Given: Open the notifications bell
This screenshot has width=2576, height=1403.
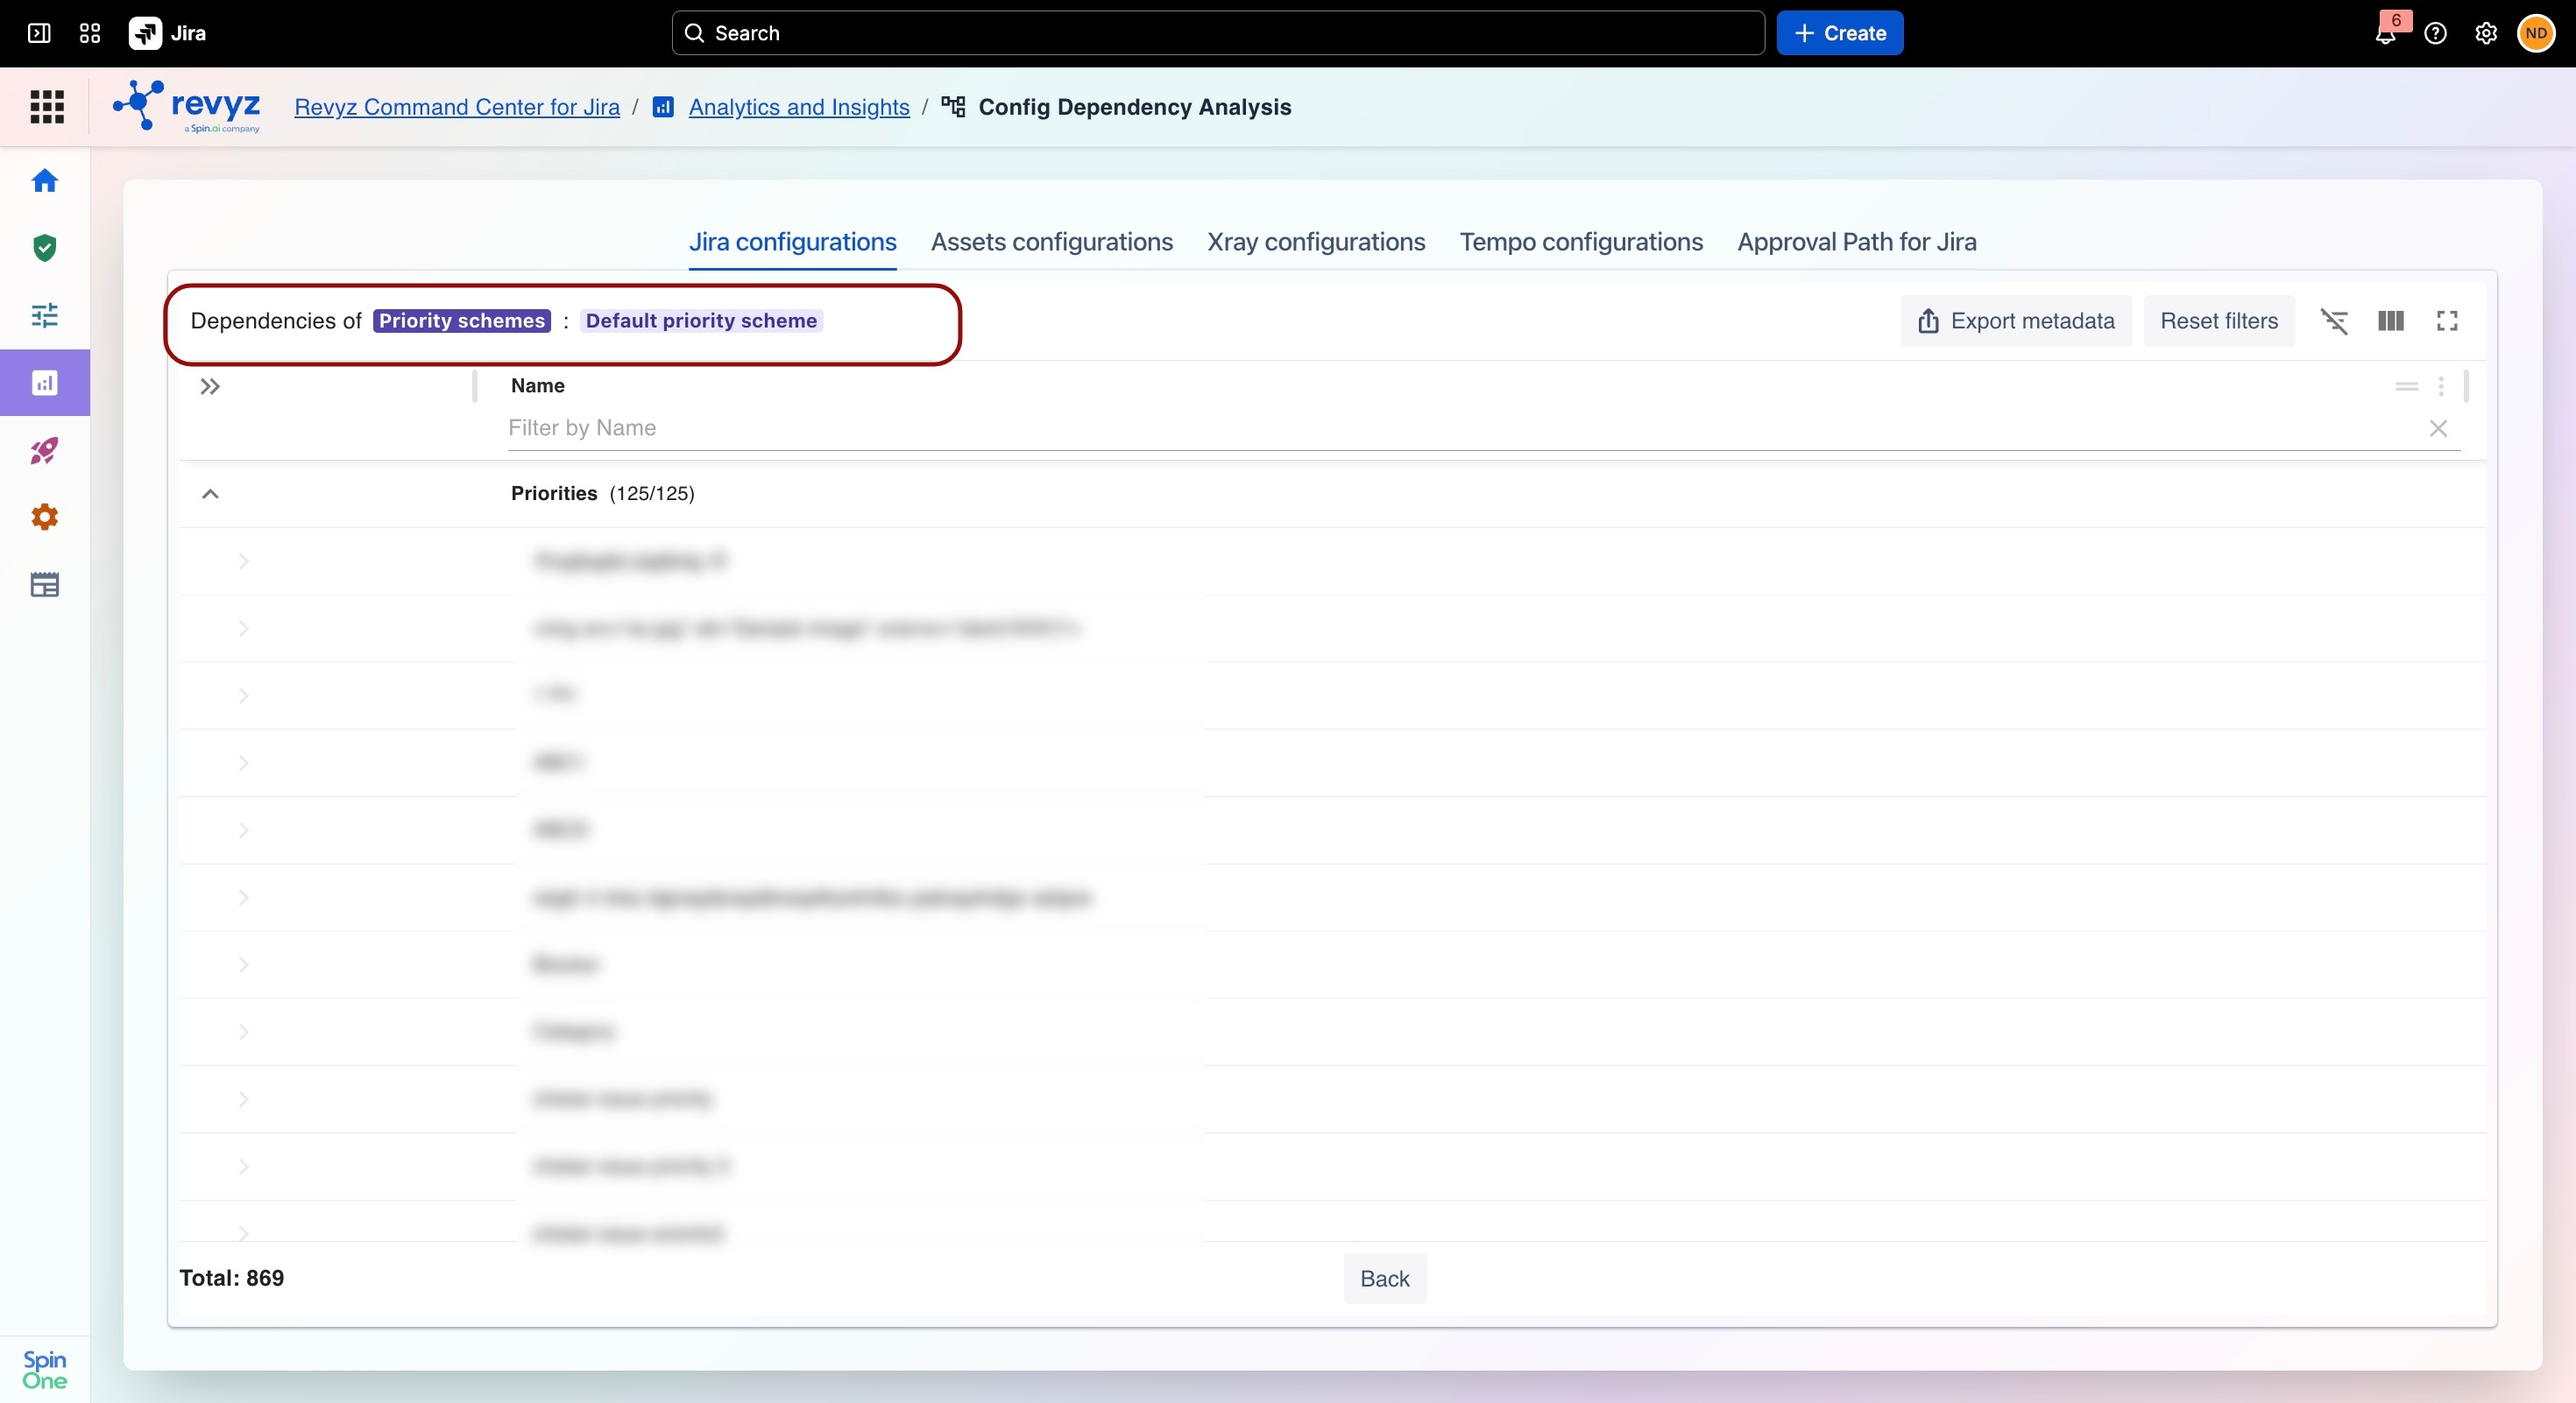Looking at the screenshot, I should tap(2386, 33).
